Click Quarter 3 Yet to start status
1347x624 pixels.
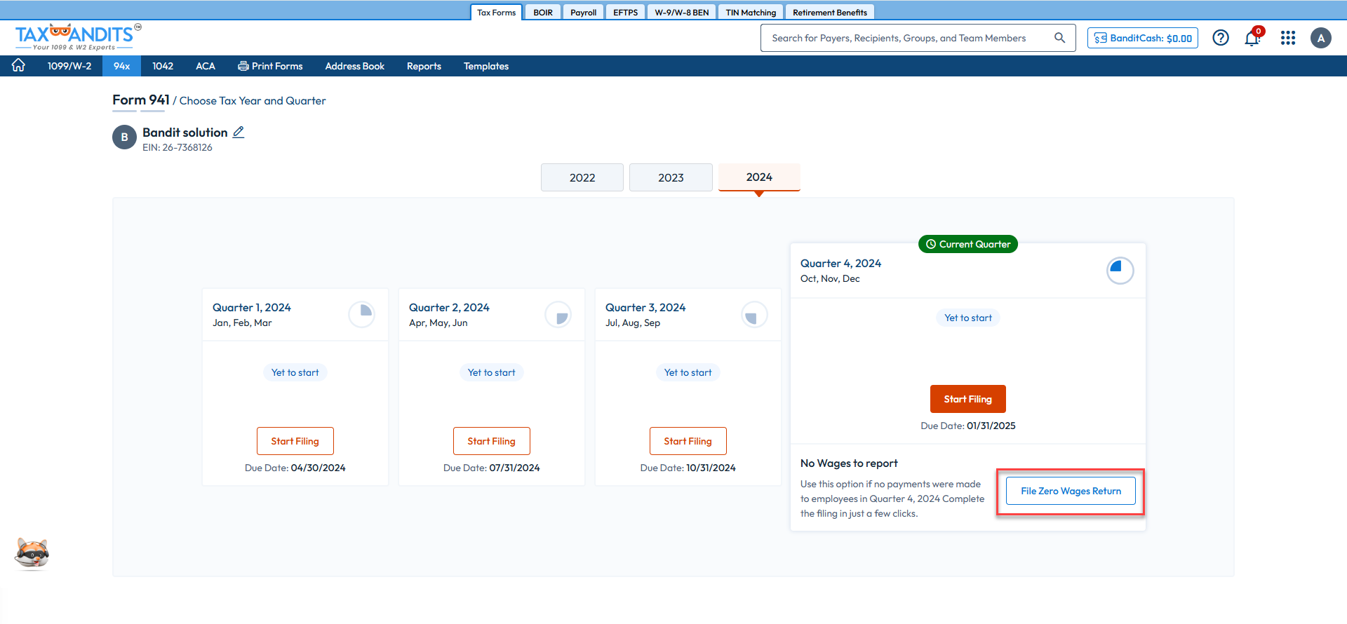(x=688, y=372)
